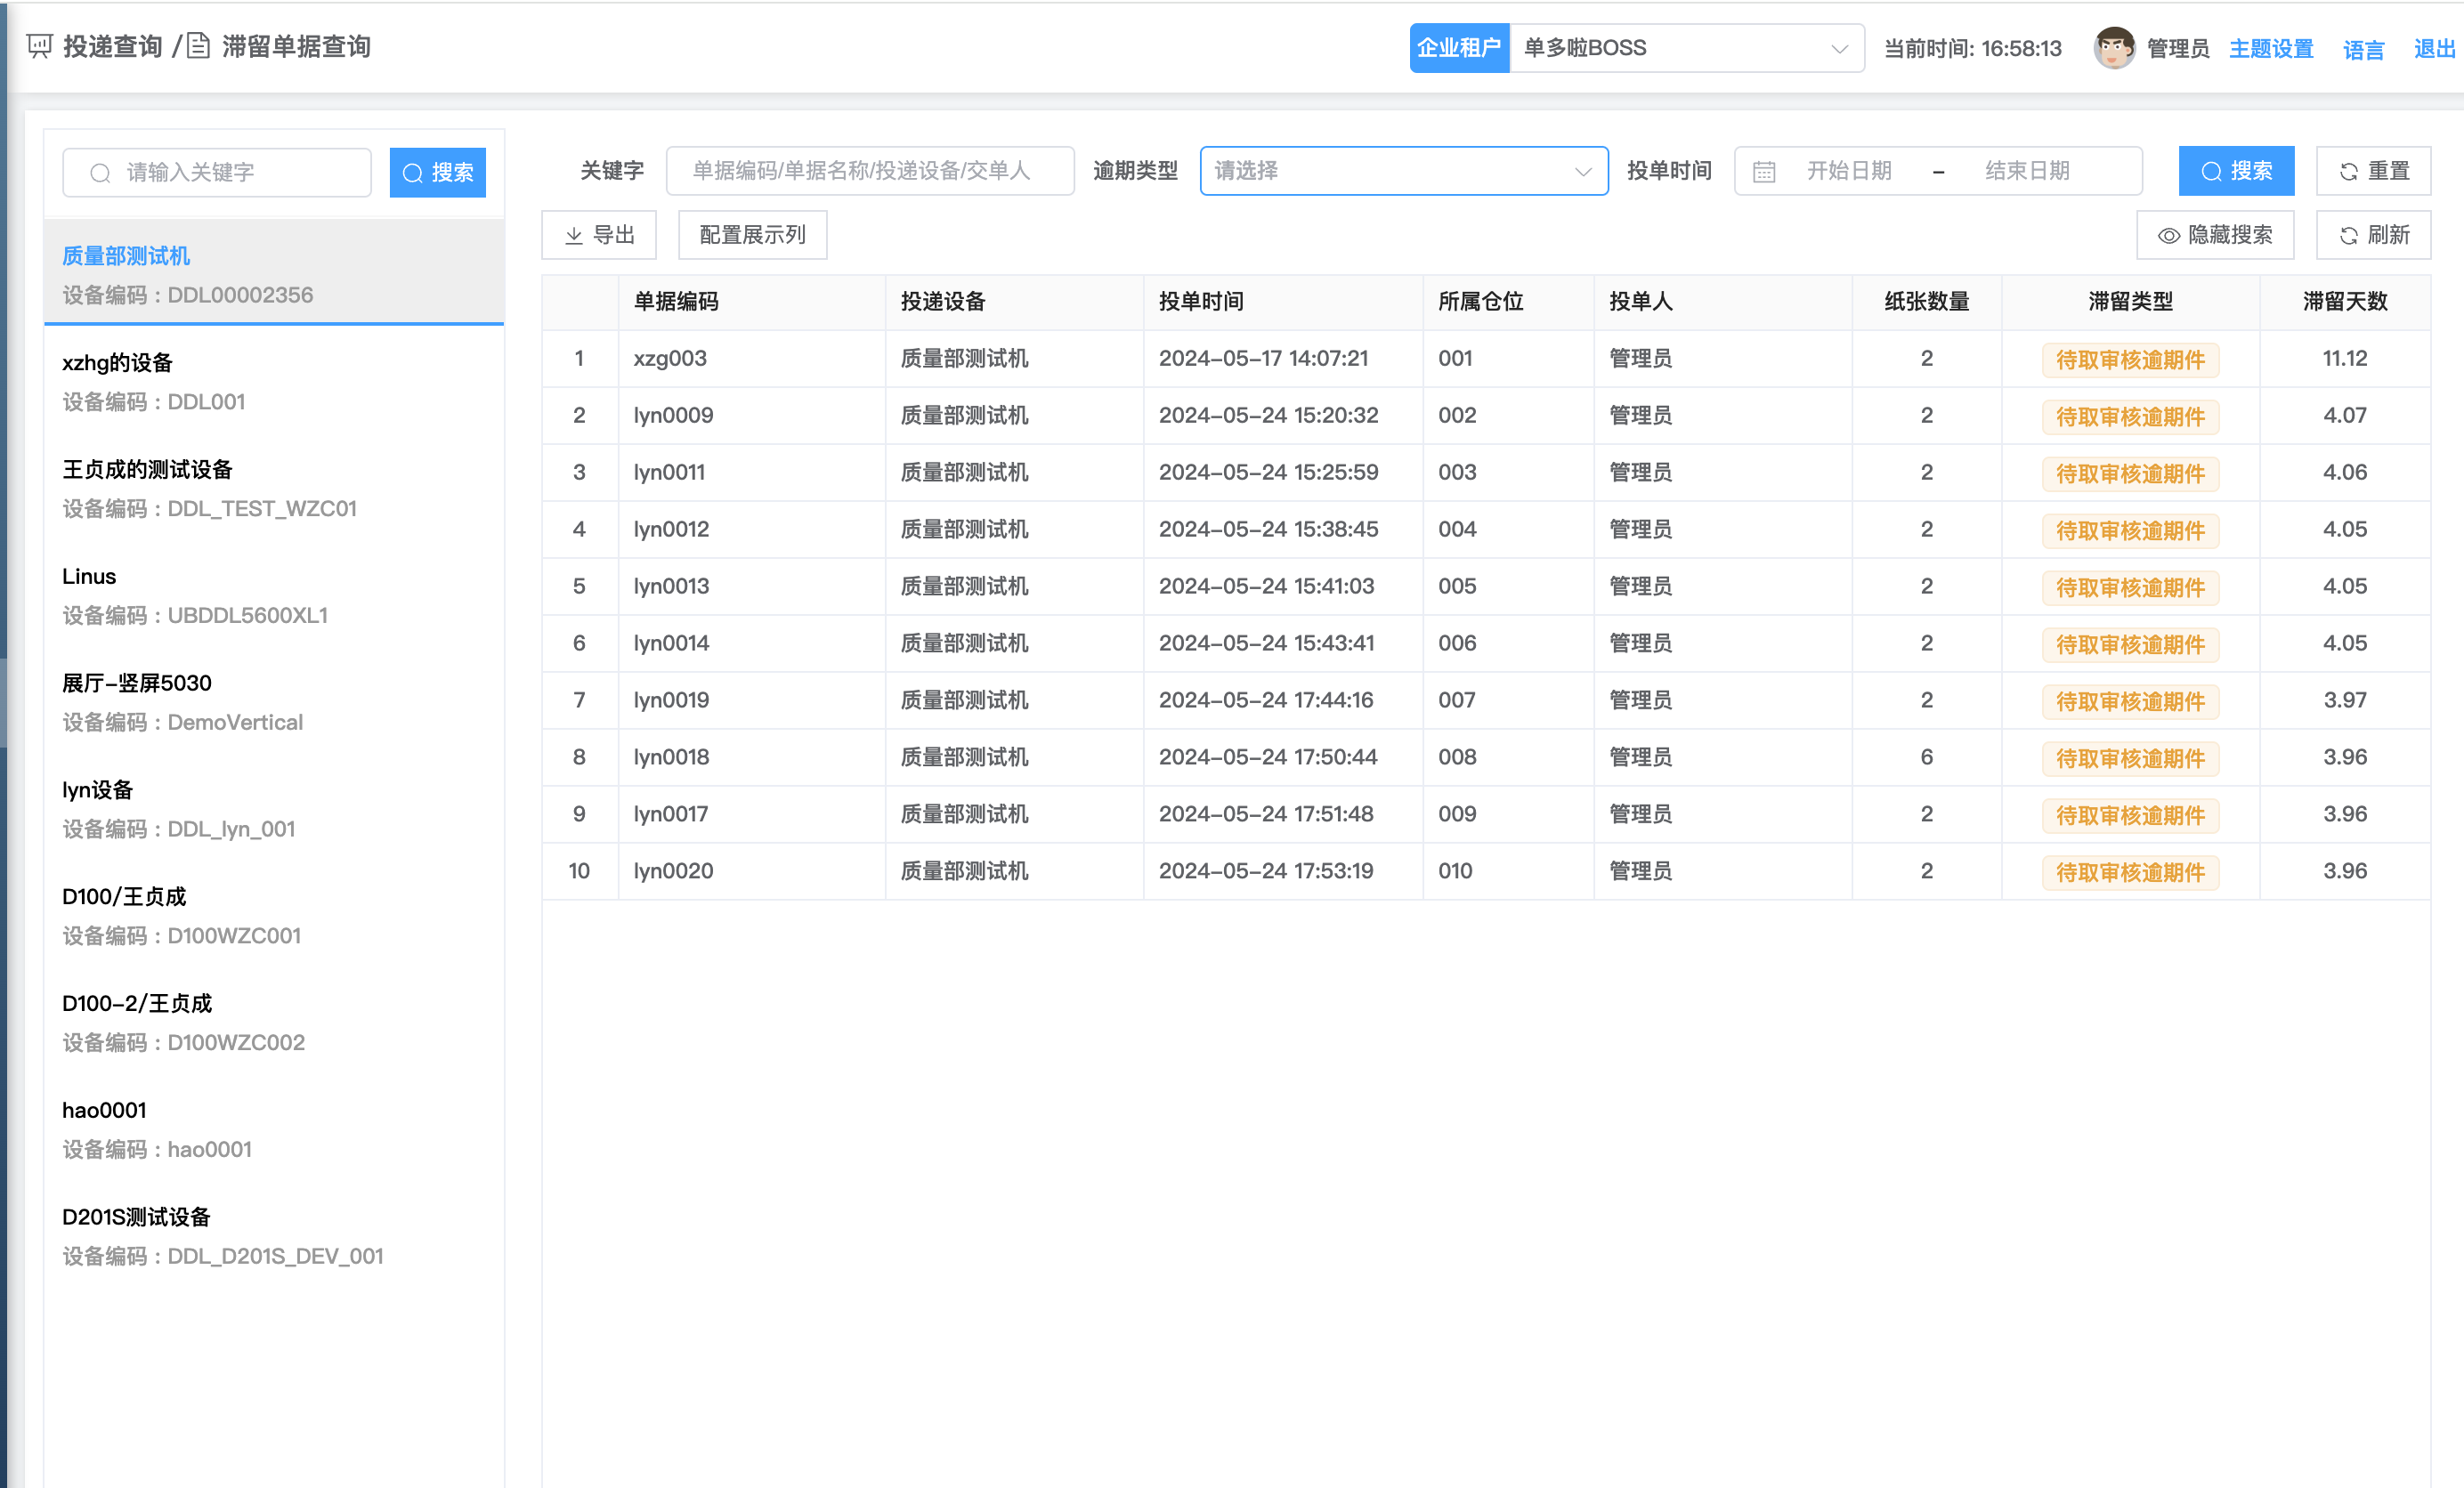Click the reset 重置 icon button

pos(2373,171)
